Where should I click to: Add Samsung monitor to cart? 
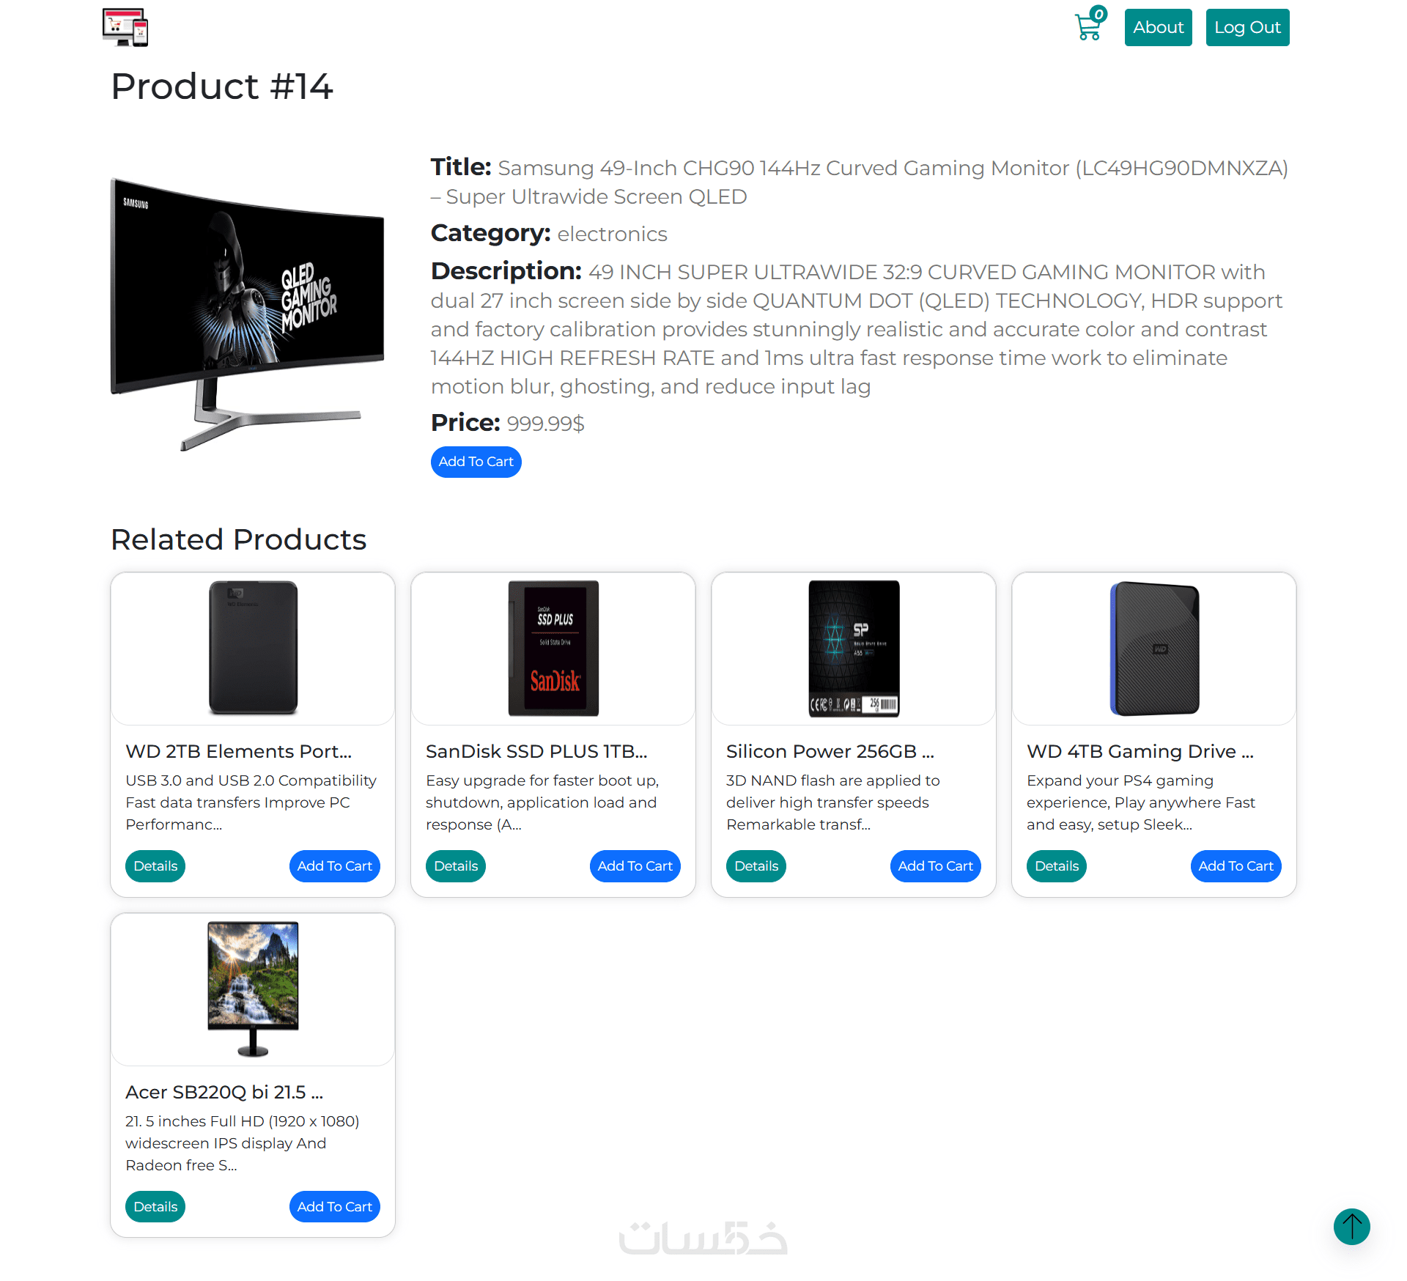click(476, 462)
